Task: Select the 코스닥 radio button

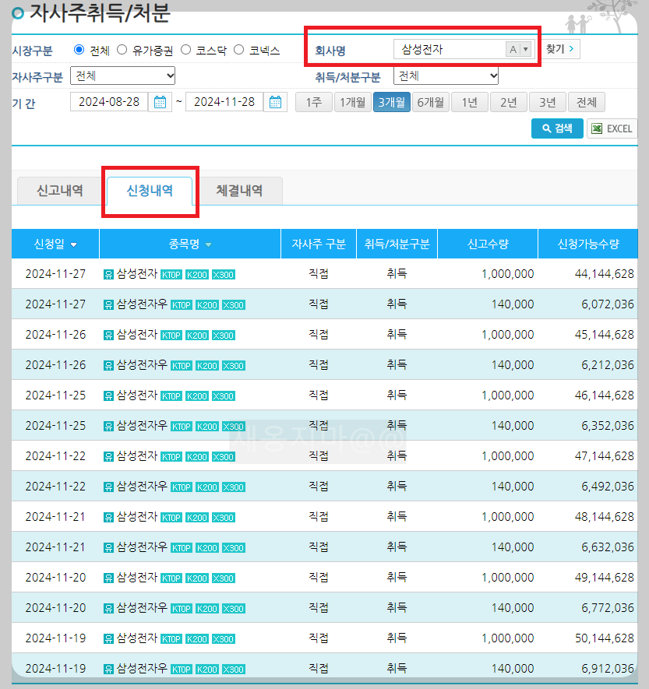Action: click(186, 50)
